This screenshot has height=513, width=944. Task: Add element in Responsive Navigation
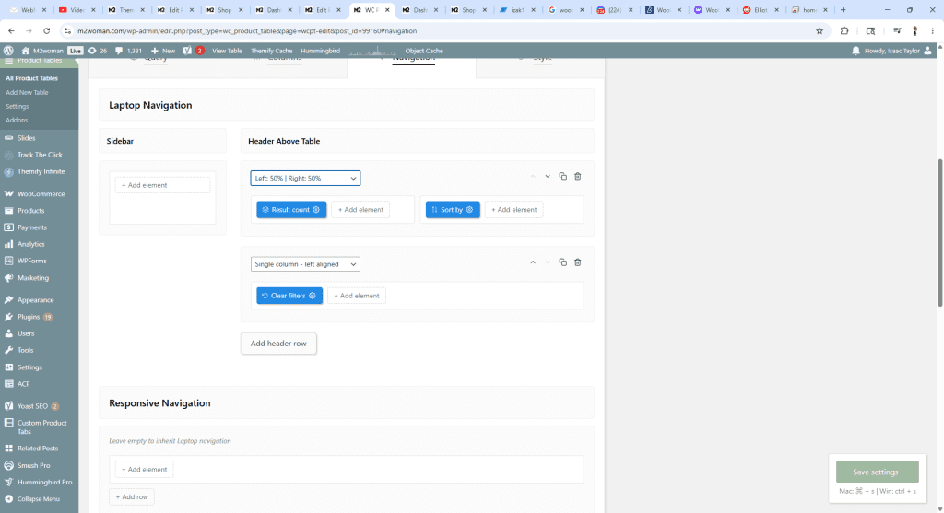coord(145,470)
